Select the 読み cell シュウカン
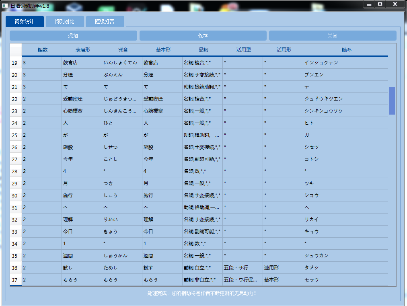 (345, 256)
